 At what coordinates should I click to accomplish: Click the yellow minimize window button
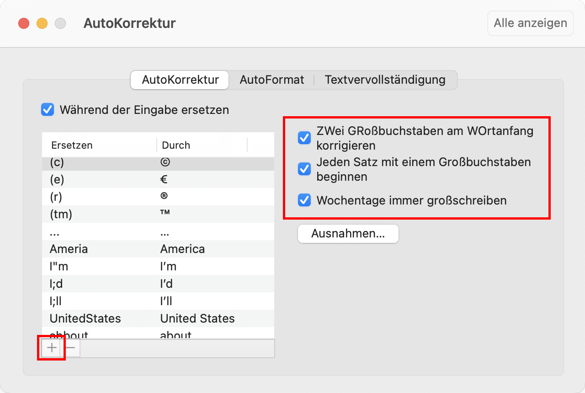[x=42, y=23]
